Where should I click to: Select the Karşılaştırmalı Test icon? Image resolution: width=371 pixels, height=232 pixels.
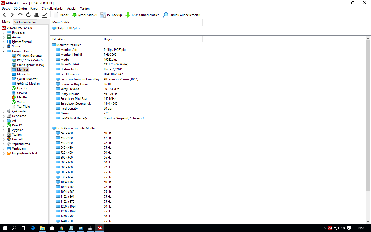coord(9,153)
